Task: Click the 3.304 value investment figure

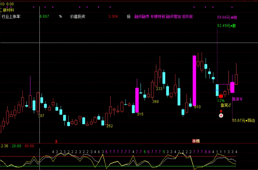Action: [x=113, y=16]
